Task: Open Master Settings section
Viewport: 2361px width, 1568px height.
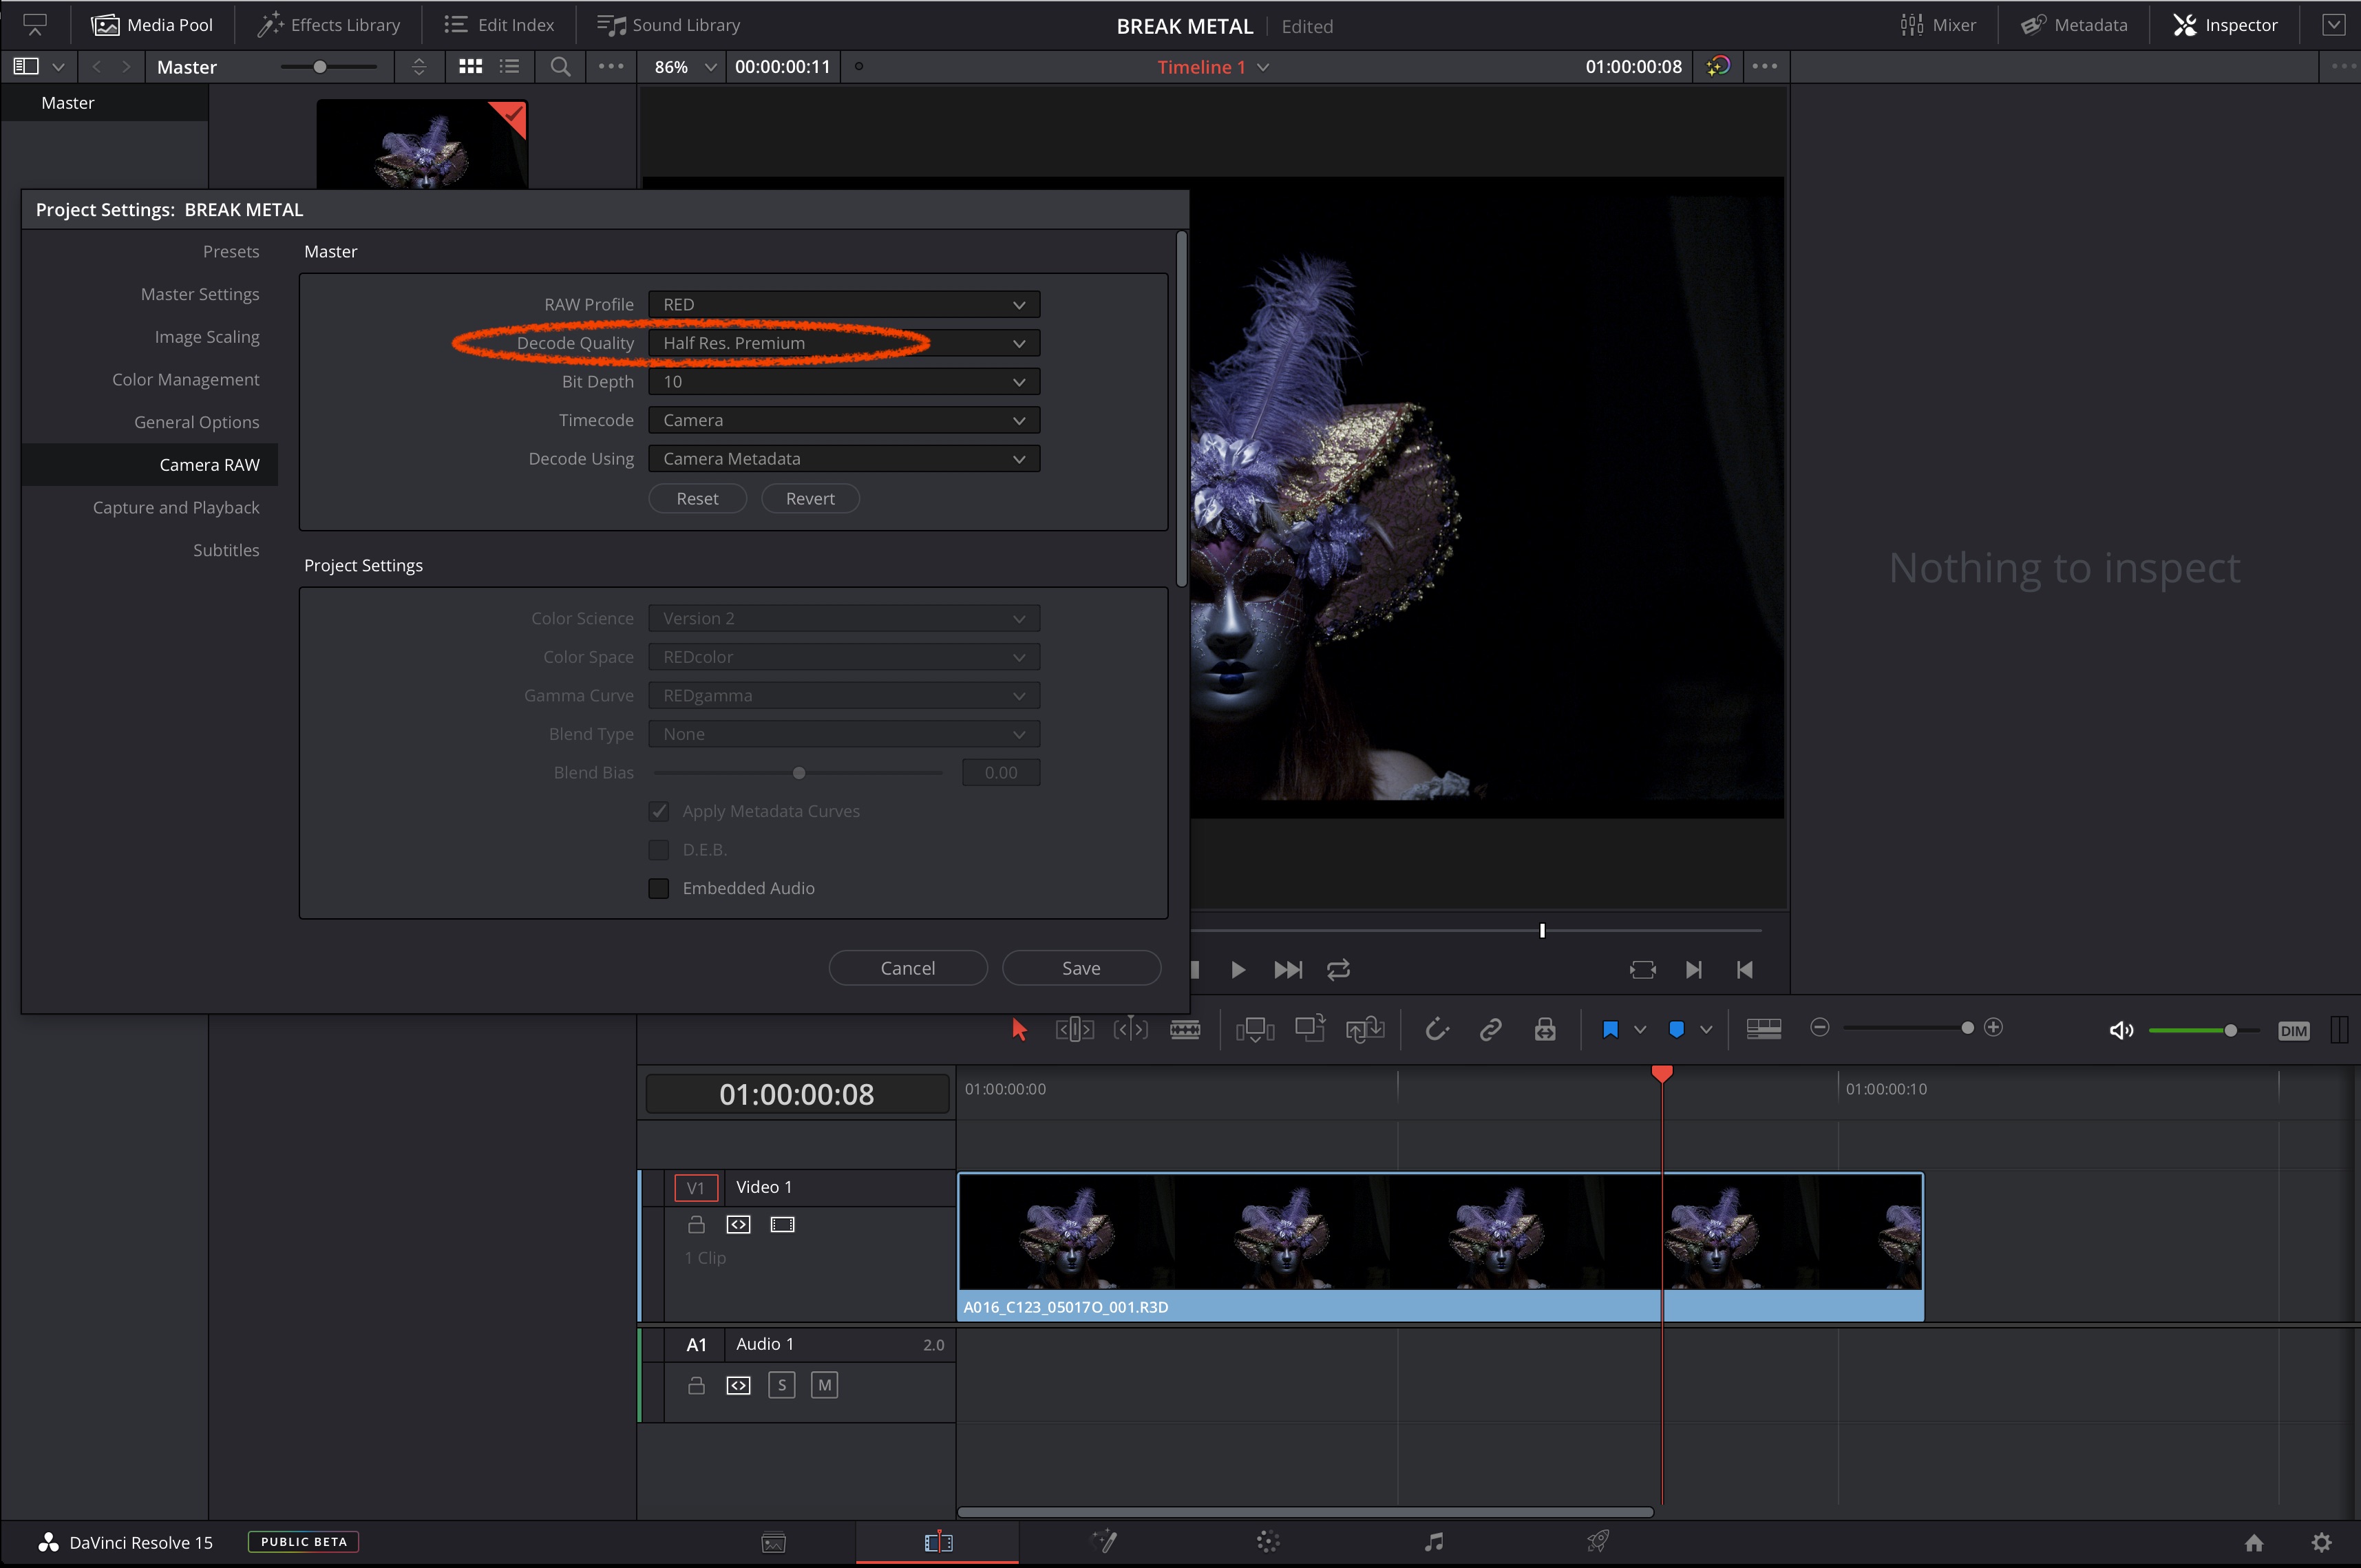Action: click(x=200, y=294)
